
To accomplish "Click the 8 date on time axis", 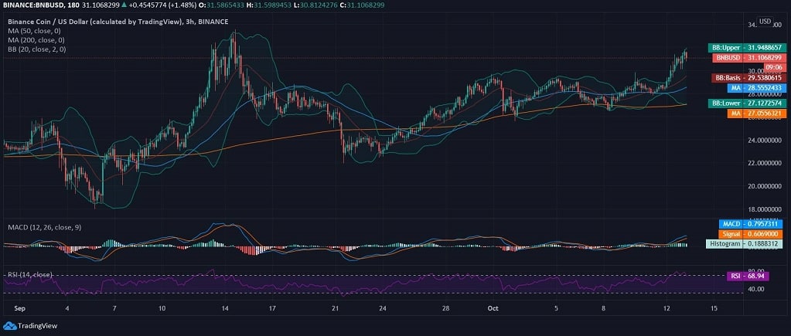I will coord(603,307).
